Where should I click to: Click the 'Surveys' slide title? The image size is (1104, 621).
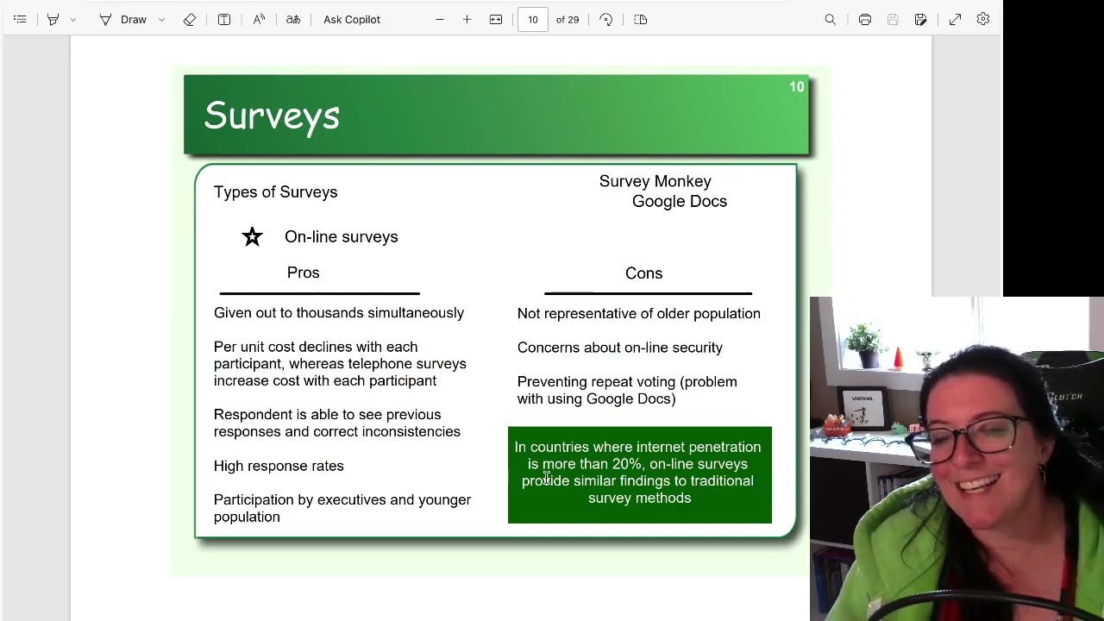[x=272, y=116]
